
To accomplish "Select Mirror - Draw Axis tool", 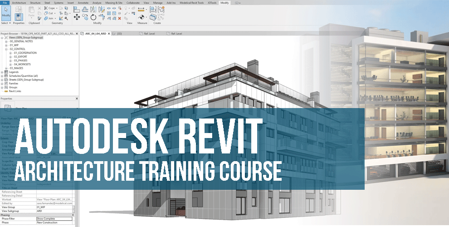I will click(102, 9).
